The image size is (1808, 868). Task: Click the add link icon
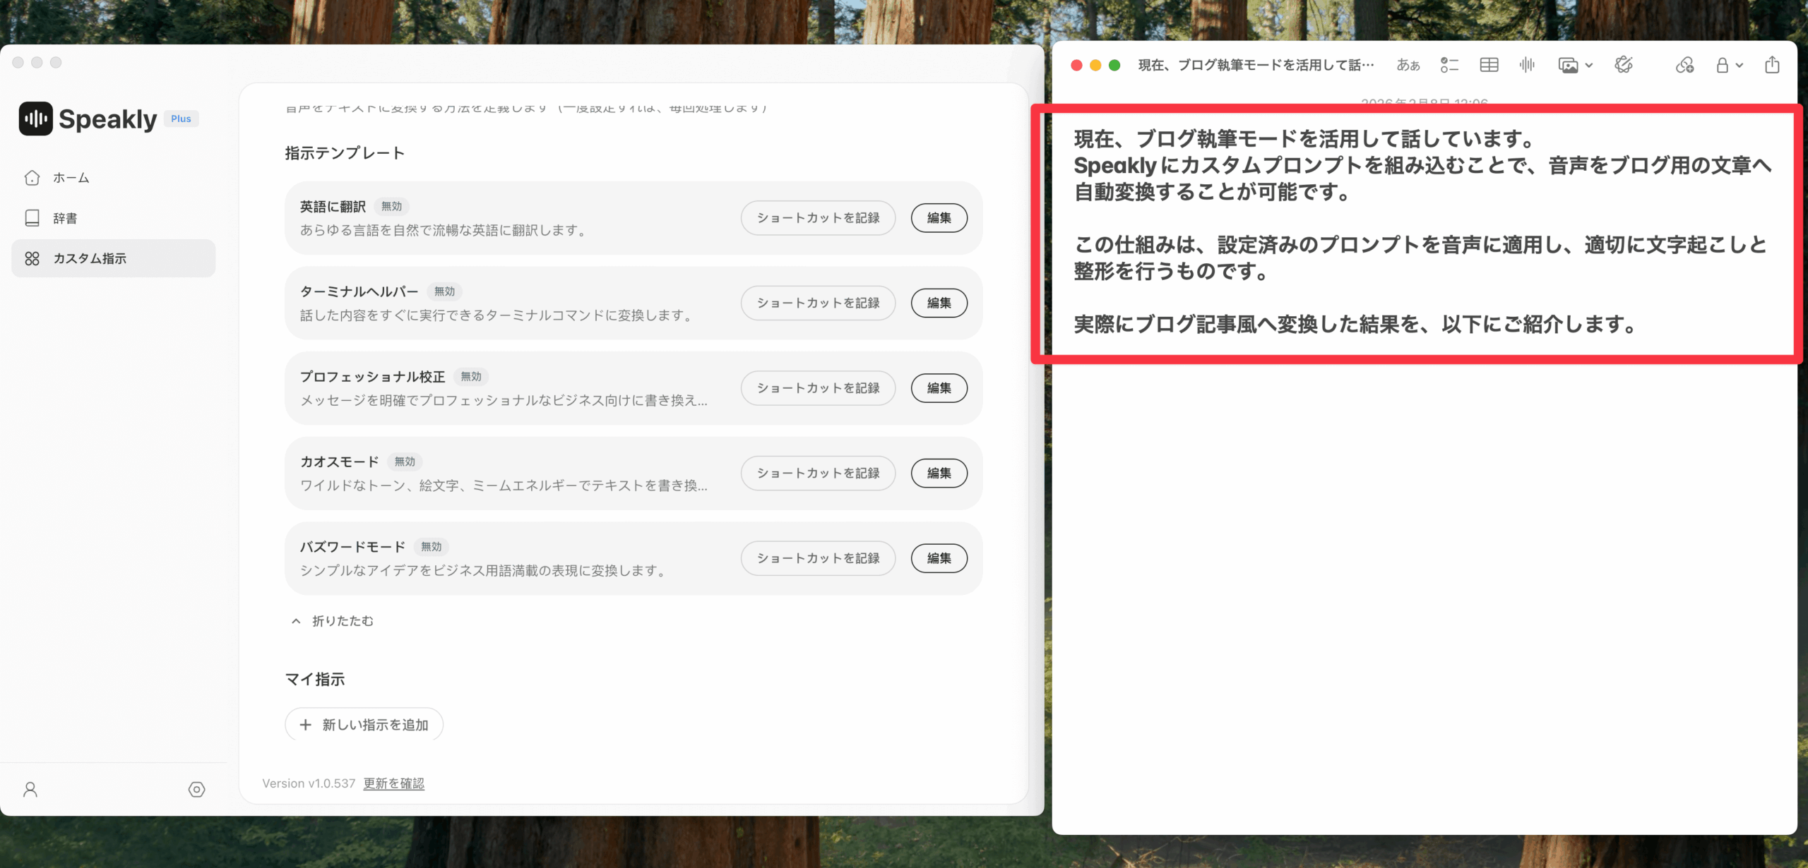[x=1684, y=65]
